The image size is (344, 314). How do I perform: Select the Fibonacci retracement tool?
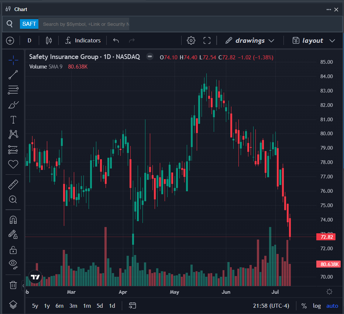click(13, 90)
